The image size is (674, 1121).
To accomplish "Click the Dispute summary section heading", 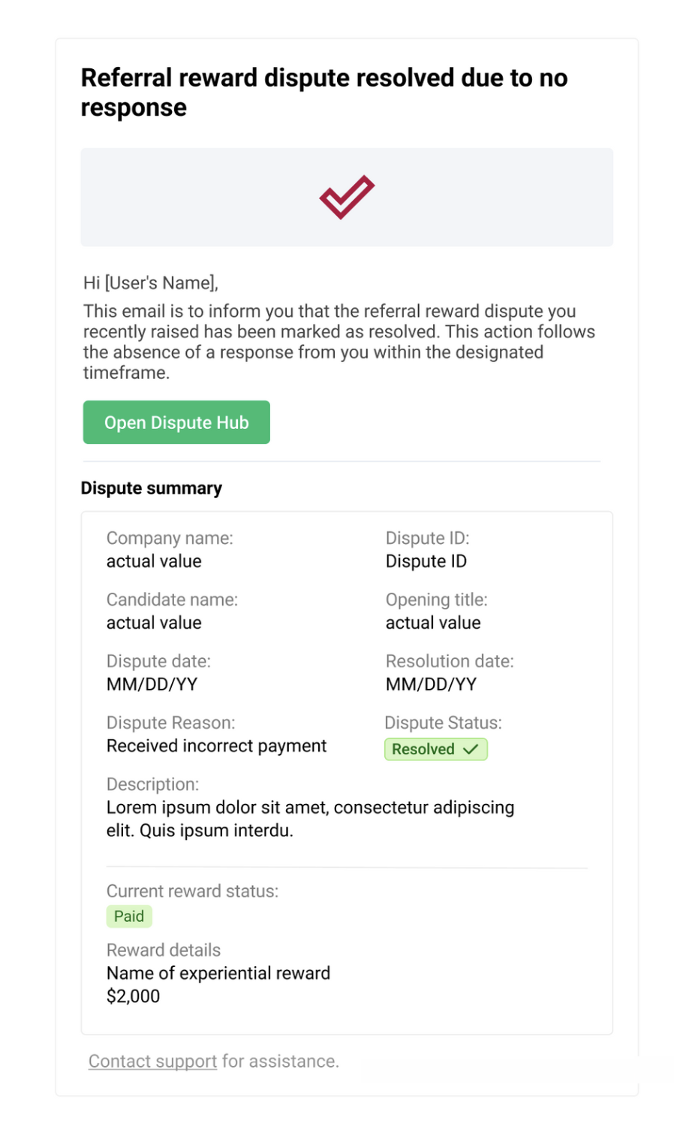I will coord(152,488).
